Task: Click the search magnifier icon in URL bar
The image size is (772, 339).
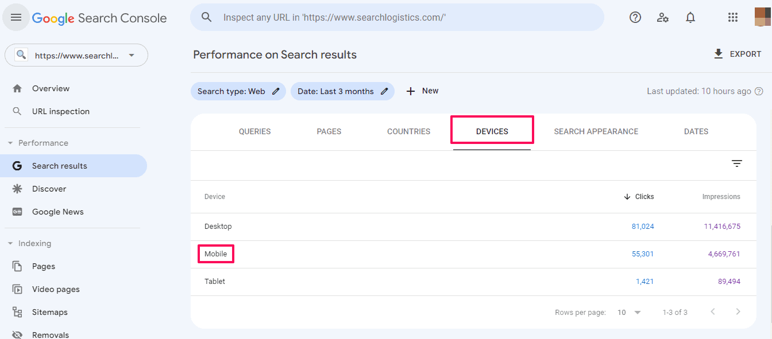Action: (207, 18)
